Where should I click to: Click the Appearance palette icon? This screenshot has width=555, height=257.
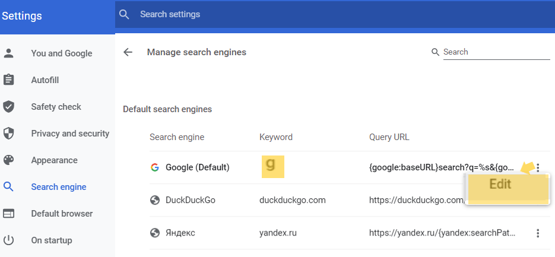click(9, 160)
